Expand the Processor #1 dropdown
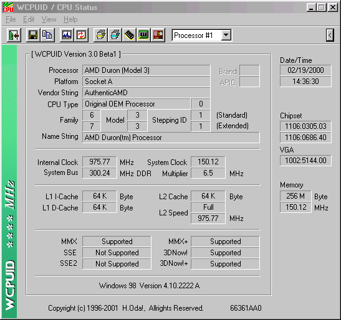This screenshot has height=320, width=341. point(226,35)
